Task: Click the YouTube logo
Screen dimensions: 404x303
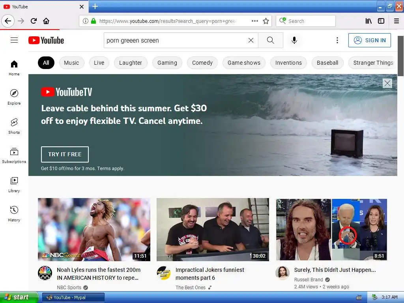Action: pos(46,40)
